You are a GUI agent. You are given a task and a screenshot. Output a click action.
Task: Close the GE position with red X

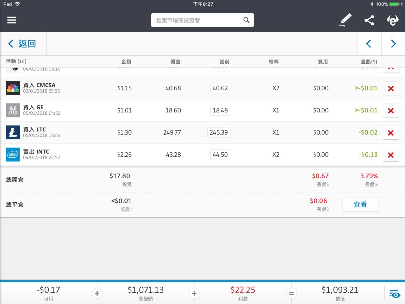click(x=391, y=111)
